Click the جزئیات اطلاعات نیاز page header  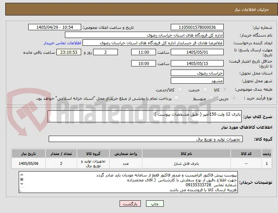pos(252,9)
